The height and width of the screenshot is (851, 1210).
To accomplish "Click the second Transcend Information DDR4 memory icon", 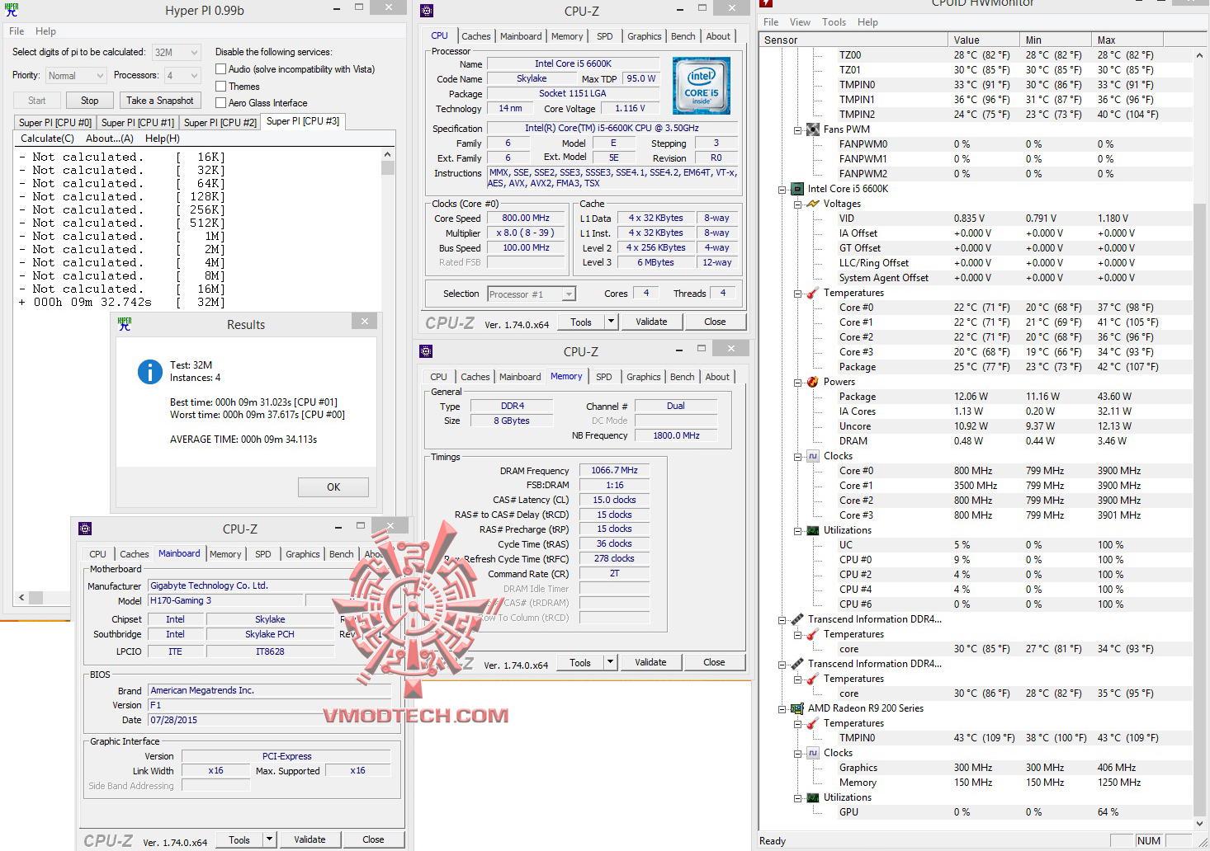I will [797, 664].
